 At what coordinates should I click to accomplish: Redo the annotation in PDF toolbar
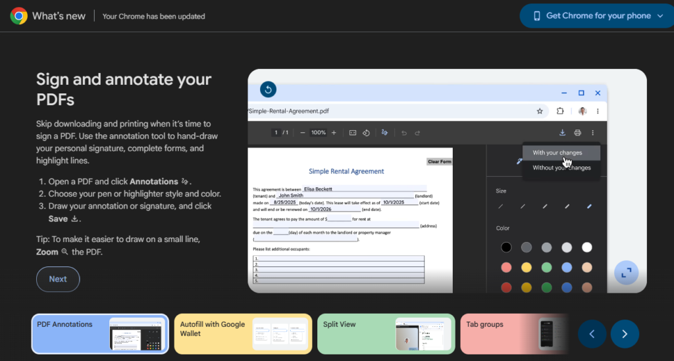417,133
